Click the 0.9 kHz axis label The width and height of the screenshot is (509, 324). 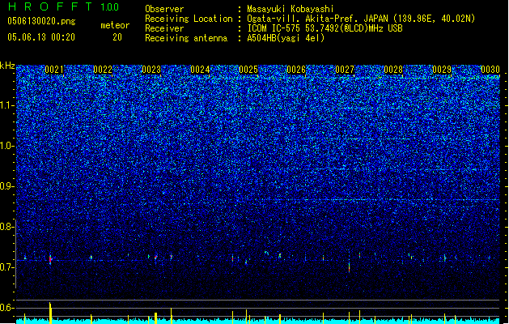tap(6, 186)
